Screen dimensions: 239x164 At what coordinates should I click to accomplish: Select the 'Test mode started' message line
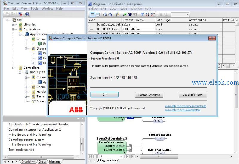(21, 150)
